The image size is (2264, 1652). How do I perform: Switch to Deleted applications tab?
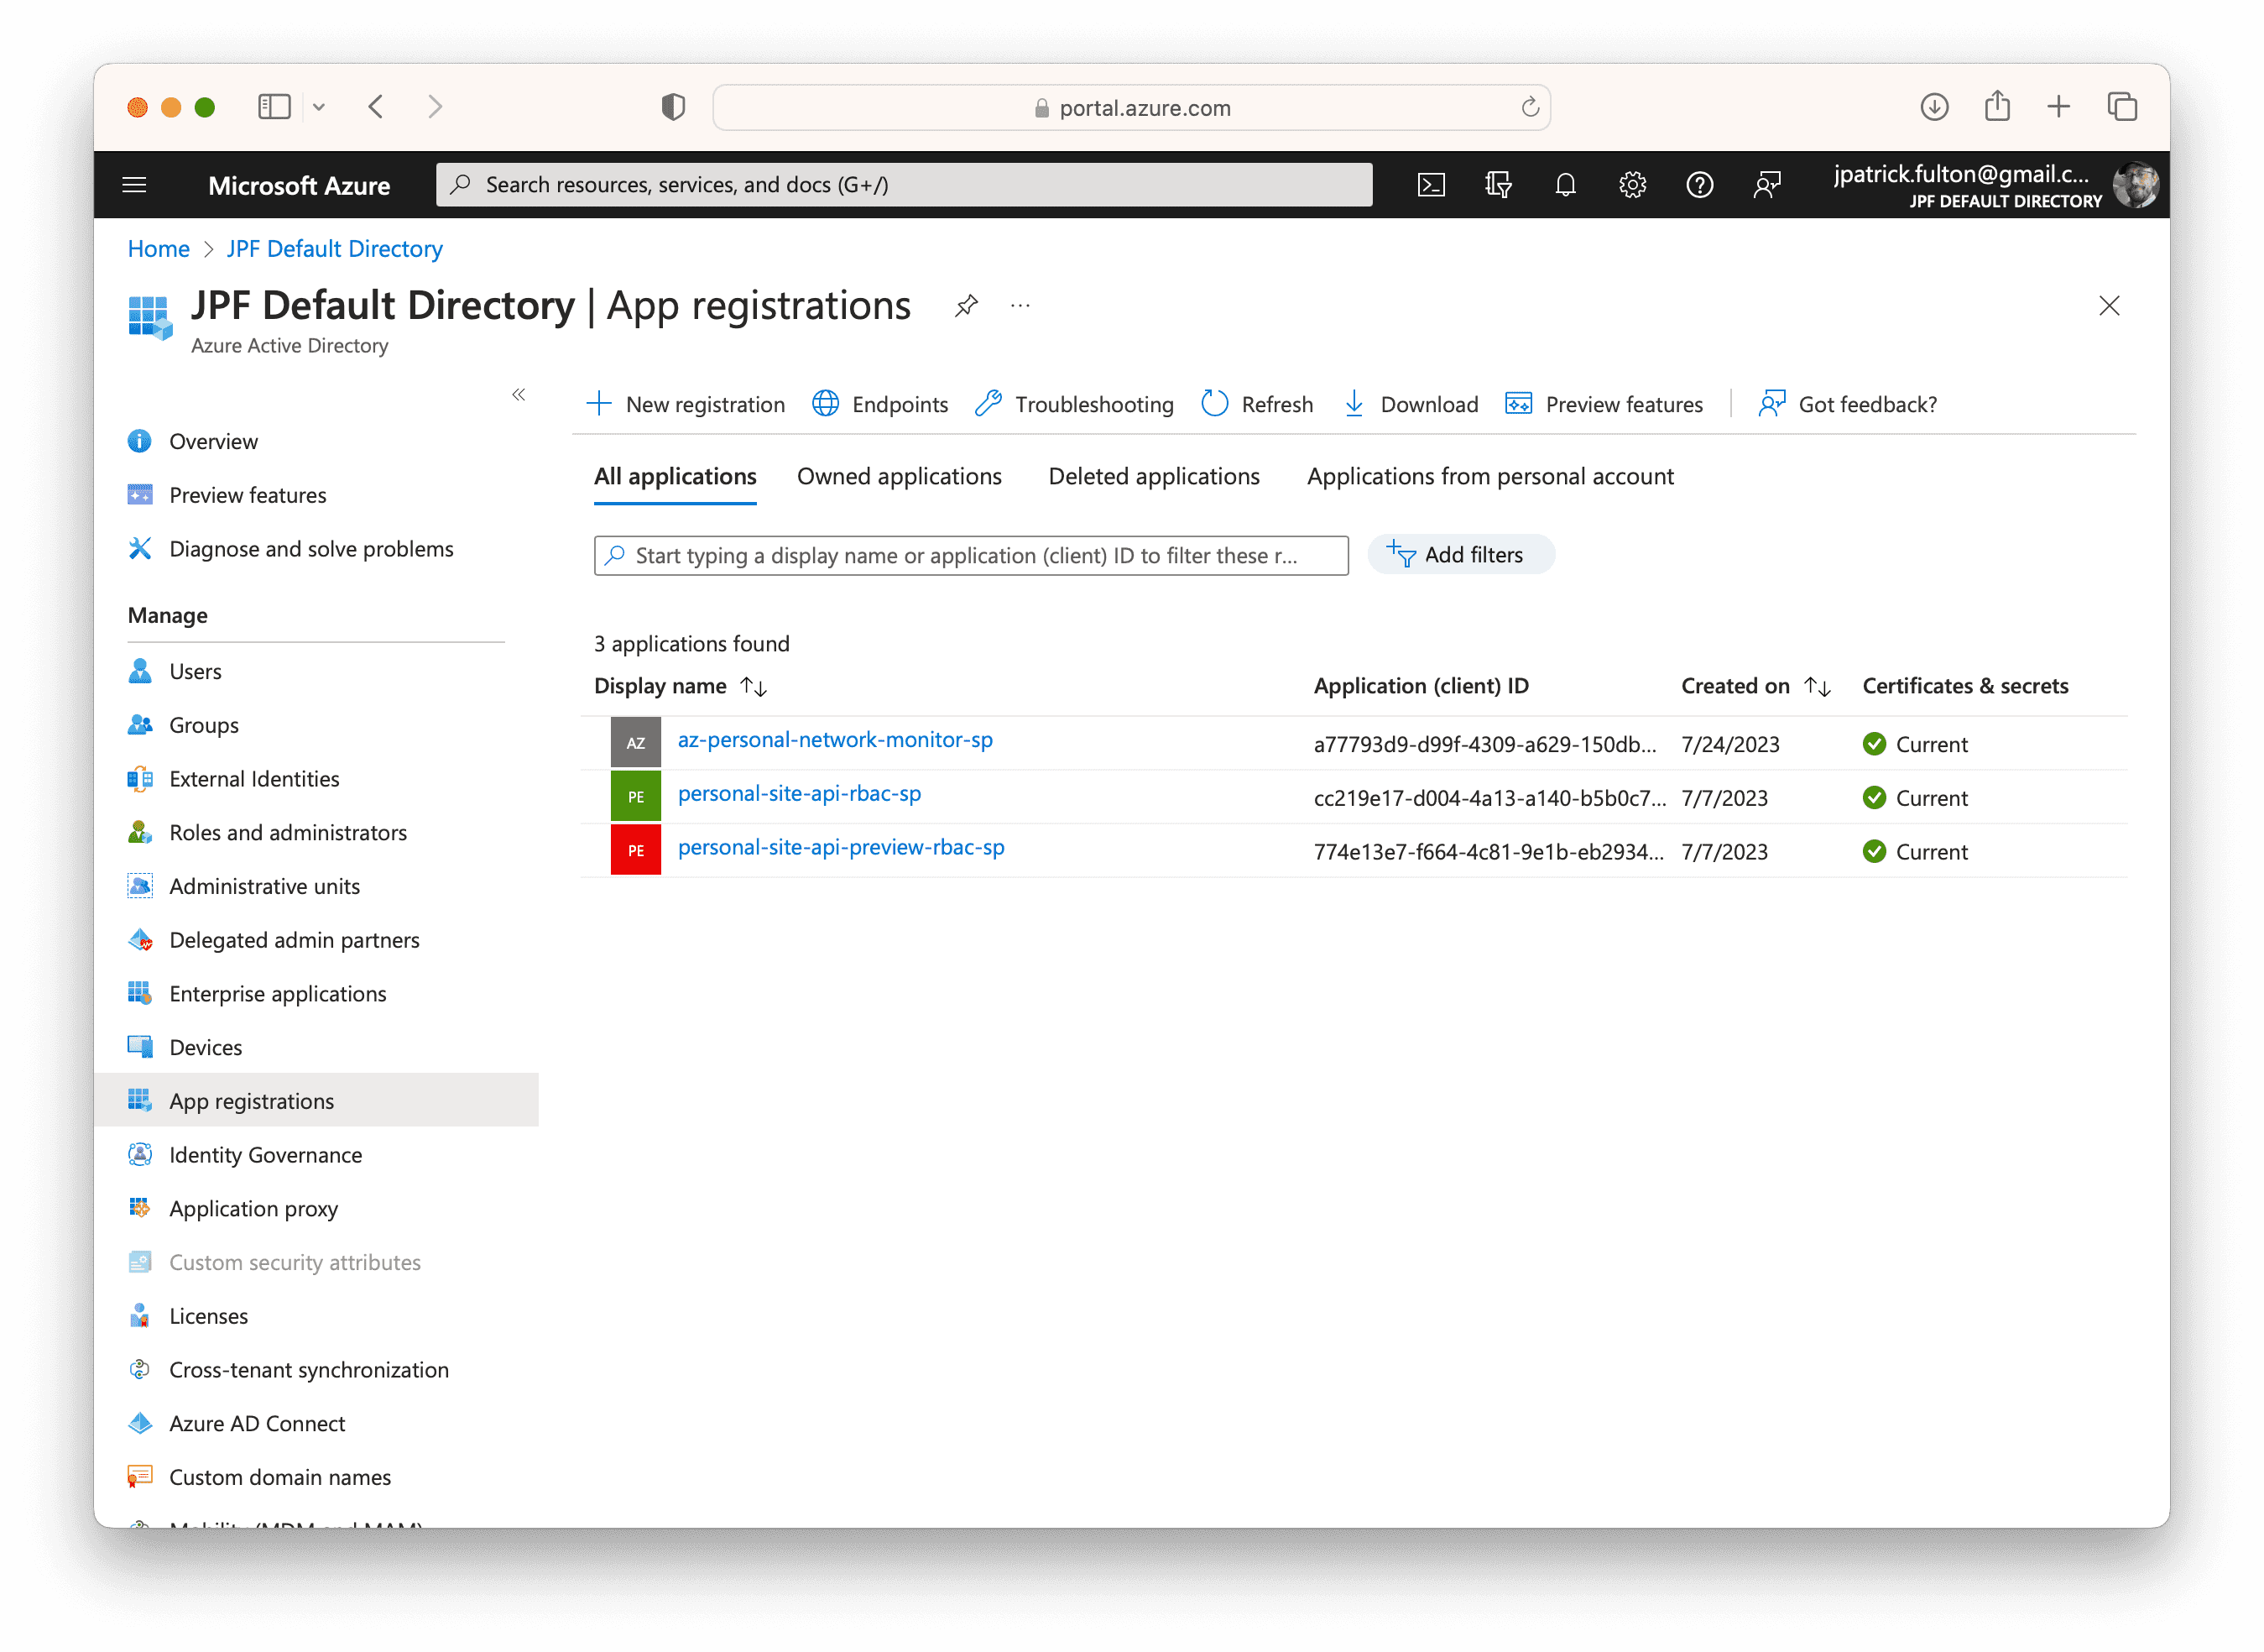click(x=1154, y=477)
